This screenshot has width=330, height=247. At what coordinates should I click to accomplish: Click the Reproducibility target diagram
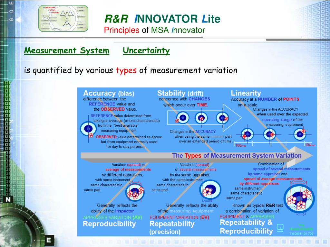[135, 192]
